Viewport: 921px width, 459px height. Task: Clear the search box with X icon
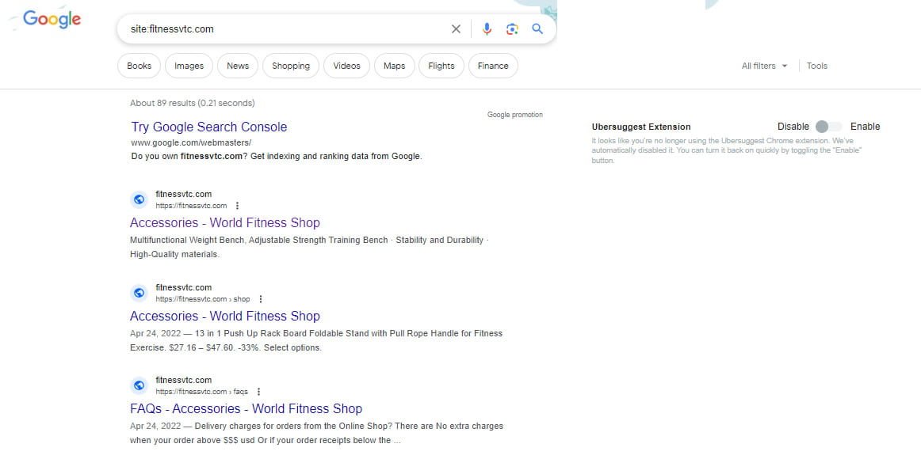pyautogui.click(x=456, y=28)
